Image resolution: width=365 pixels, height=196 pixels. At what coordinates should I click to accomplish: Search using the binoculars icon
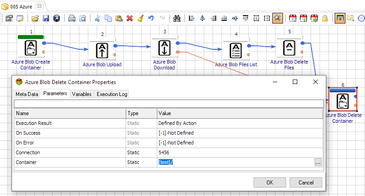177,18
